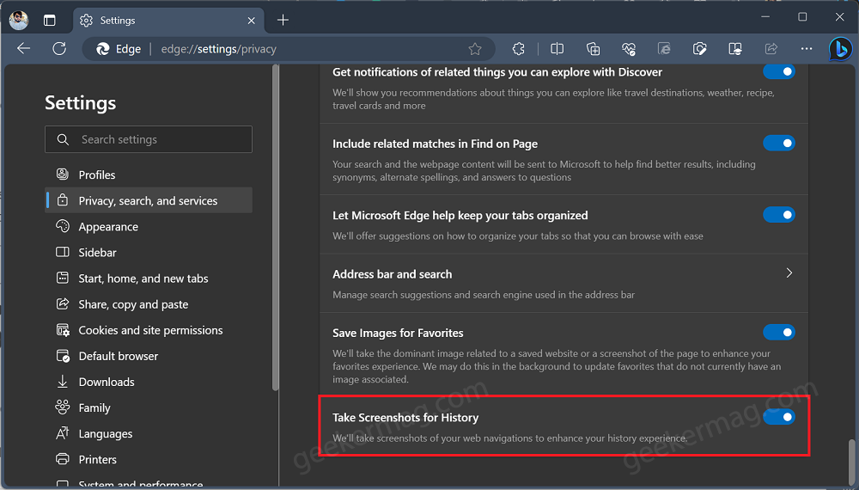Click the main page scrollbar thumb
This screenshot has width=859, height=490.
click(x=852, y=462)
